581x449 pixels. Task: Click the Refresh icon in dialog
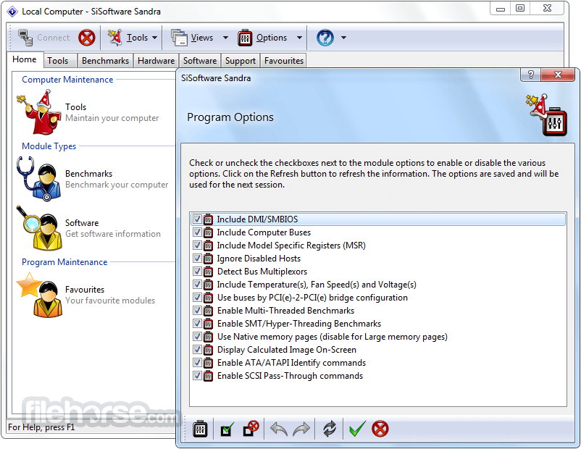point(330,429)
